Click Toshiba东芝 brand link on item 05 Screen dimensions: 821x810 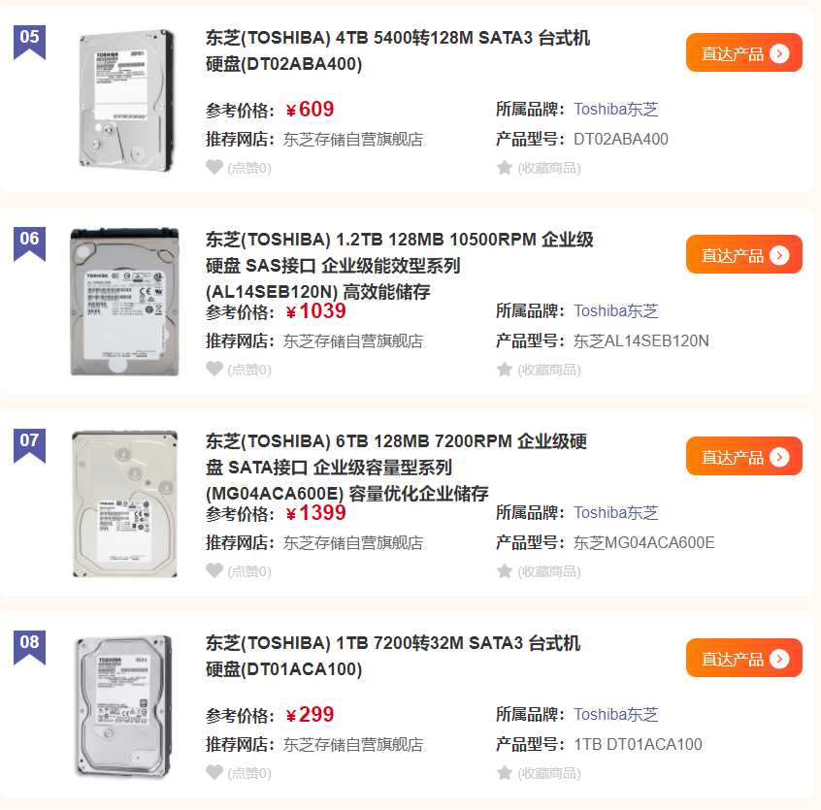(x=615, y=110)
